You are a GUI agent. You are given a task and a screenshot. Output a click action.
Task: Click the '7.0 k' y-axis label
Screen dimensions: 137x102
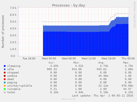point(13,8)
